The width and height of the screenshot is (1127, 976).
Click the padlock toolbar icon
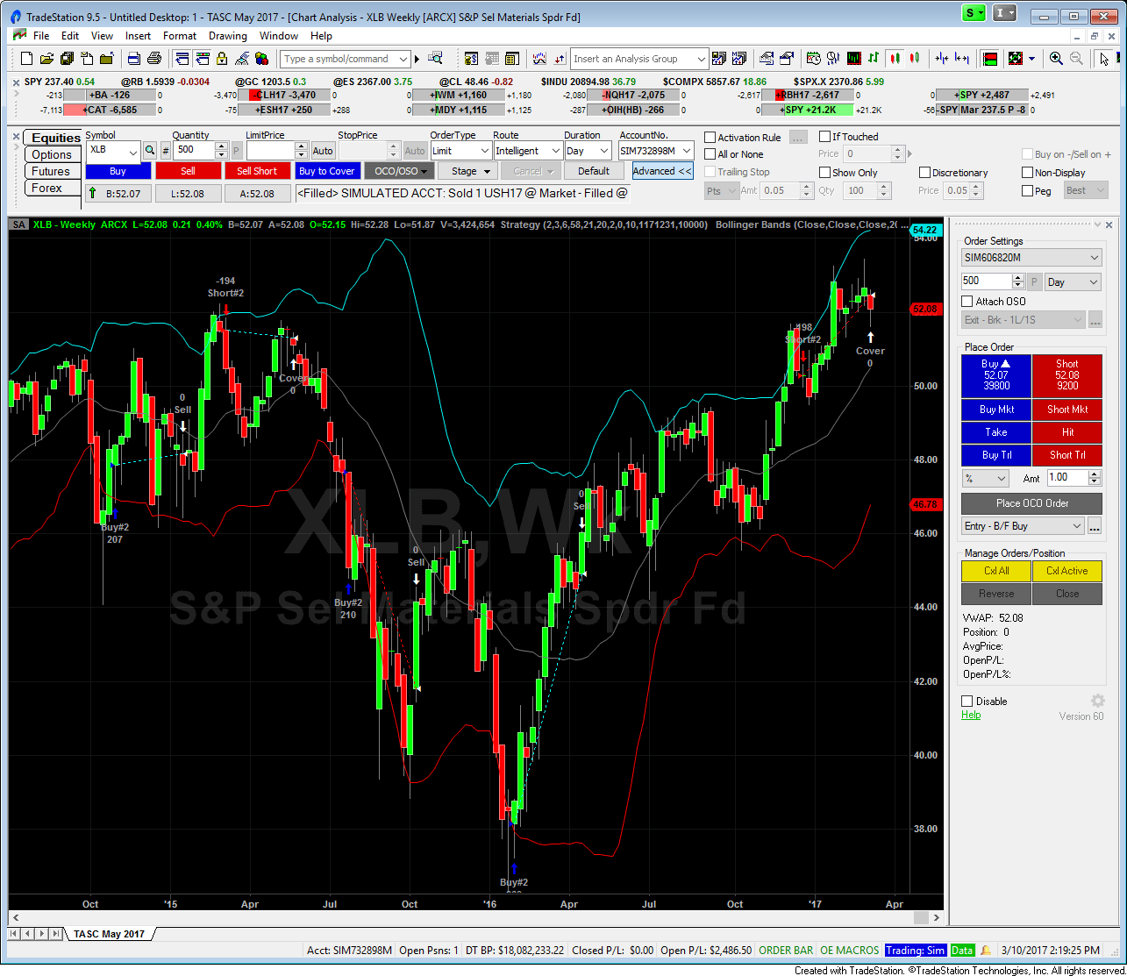pos(222,59)
